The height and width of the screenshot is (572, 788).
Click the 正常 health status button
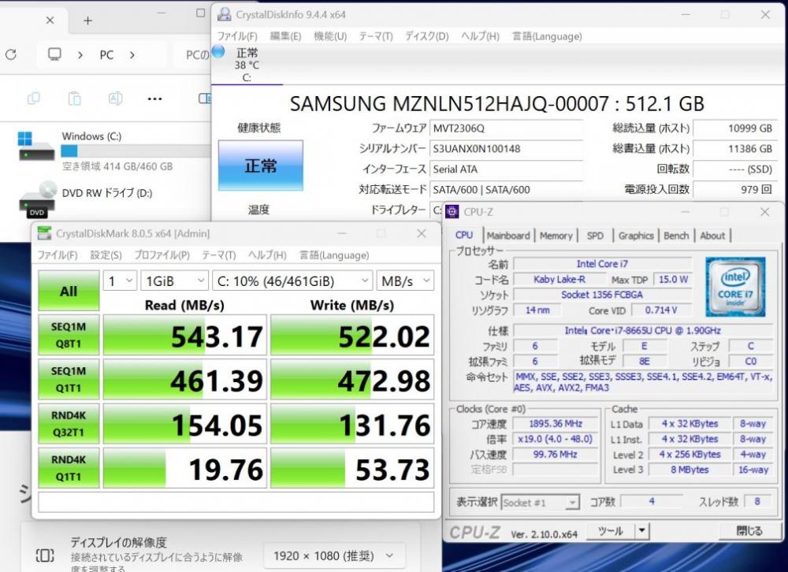(260, 165)
